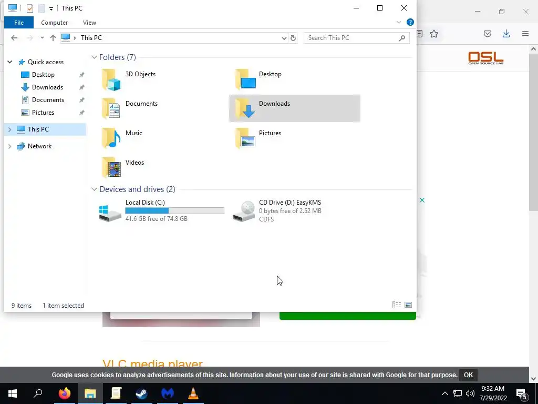Select Network in navigation pane
This screenshot has width=538, height=404.
pyautogui.click(x=39, y=146)
